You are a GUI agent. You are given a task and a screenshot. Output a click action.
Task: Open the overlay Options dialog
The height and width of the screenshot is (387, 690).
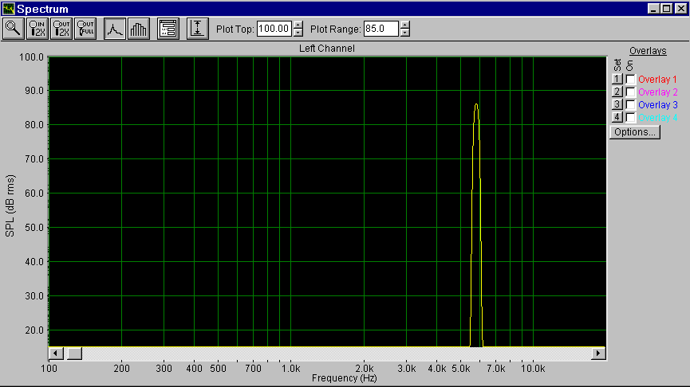pyautogui.click(x=635, y=132)
